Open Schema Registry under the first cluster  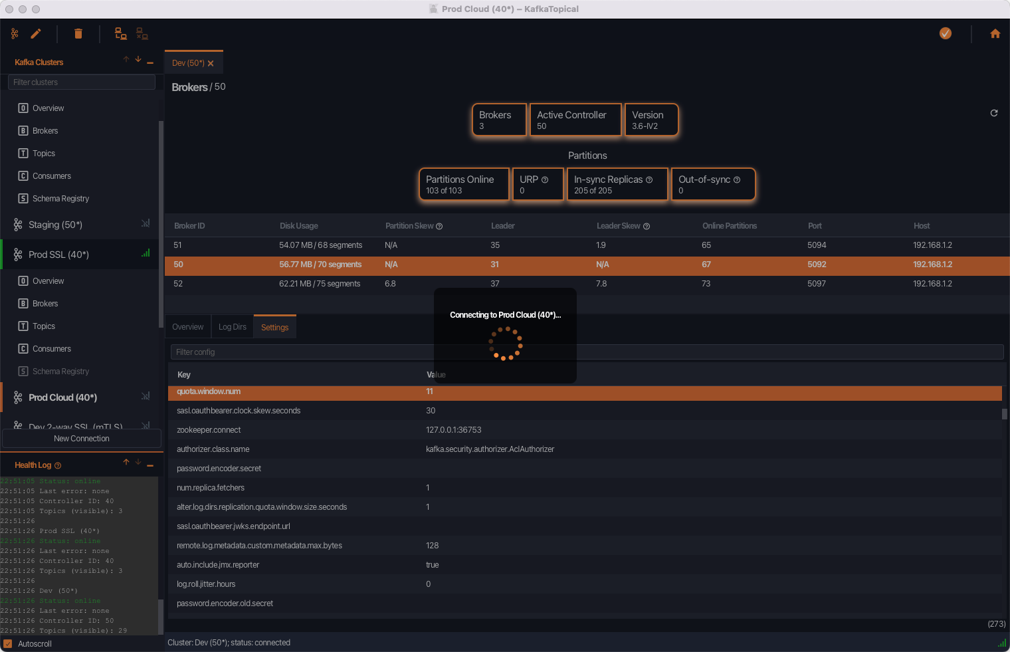(x=60, y=199)
